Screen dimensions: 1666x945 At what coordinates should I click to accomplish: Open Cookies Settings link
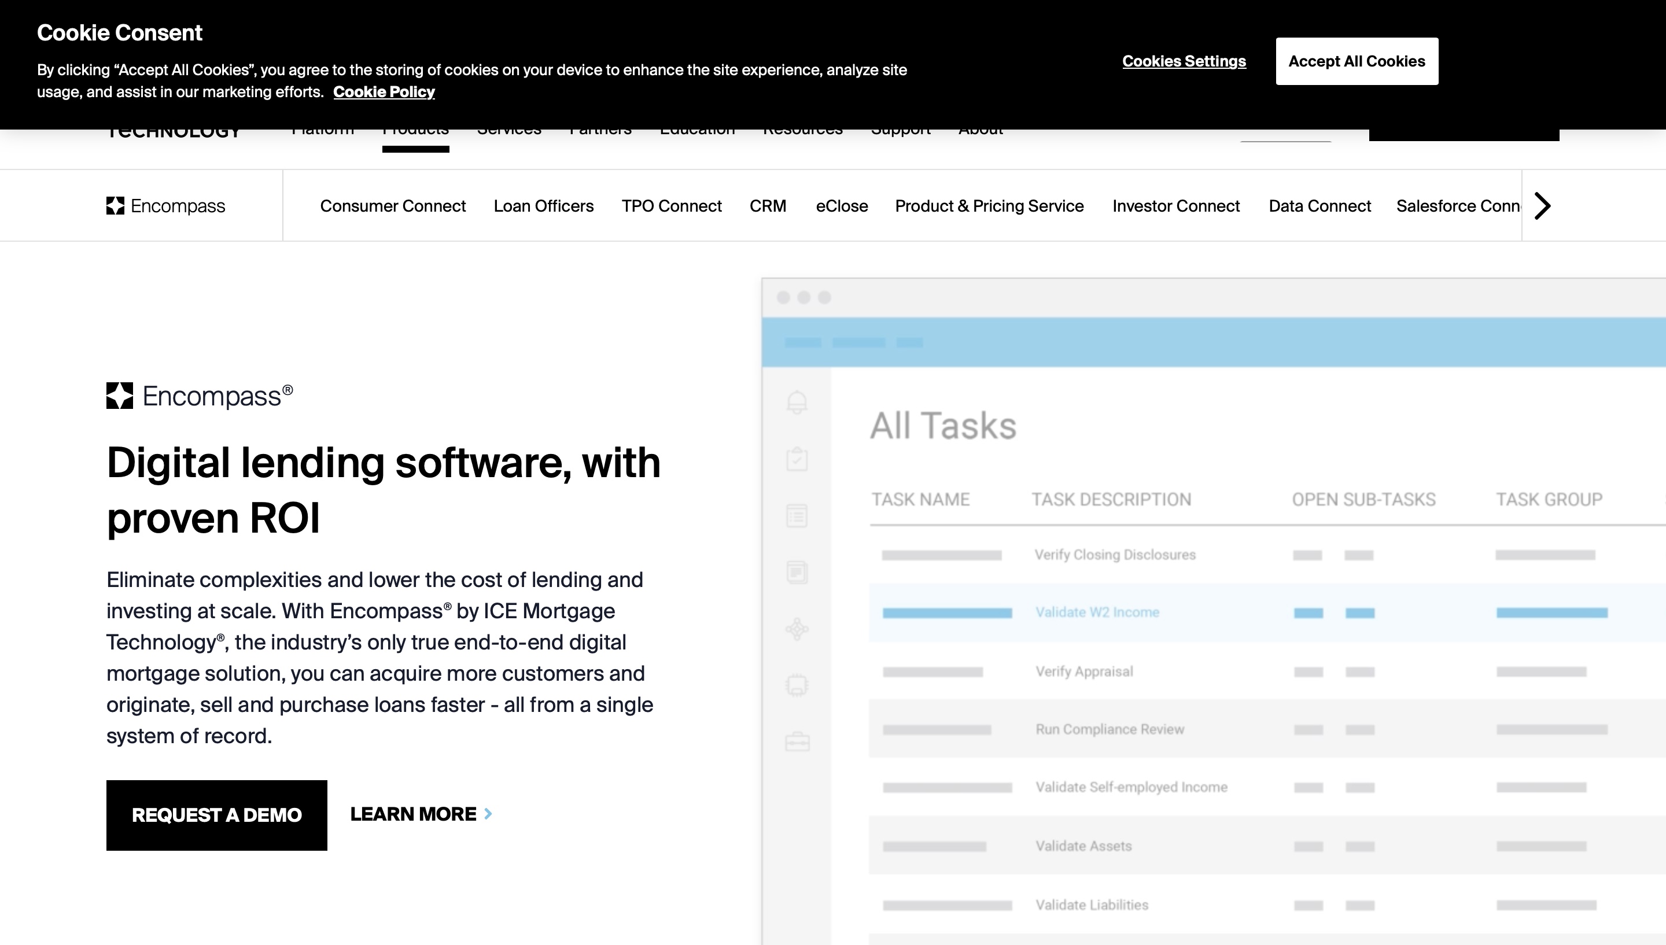1184,61
